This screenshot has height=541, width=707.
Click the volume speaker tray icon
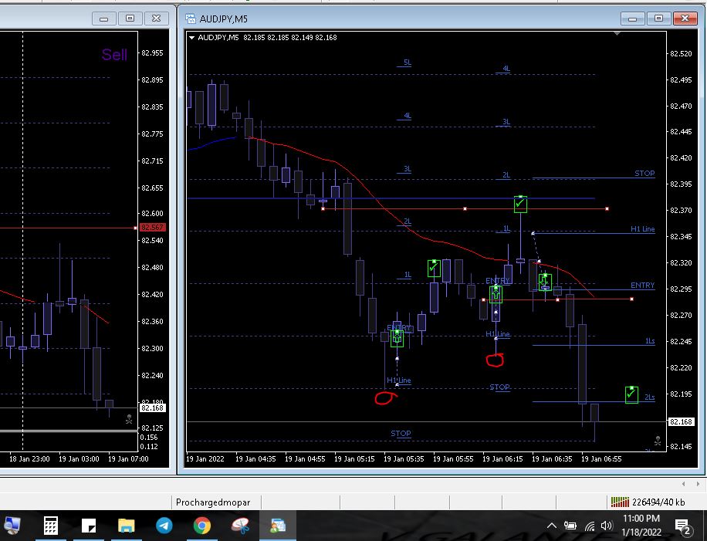click(607, 526)
